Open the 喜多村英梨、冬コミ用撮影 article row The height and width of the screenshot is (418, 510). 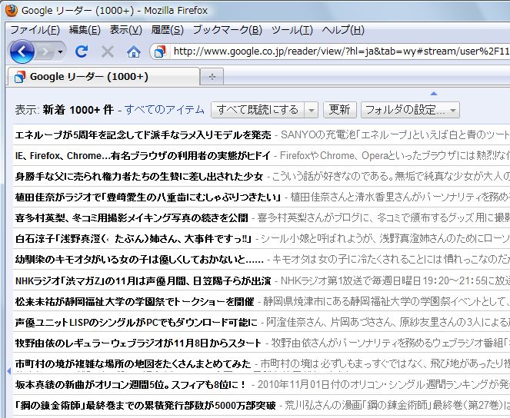point(262,218)
